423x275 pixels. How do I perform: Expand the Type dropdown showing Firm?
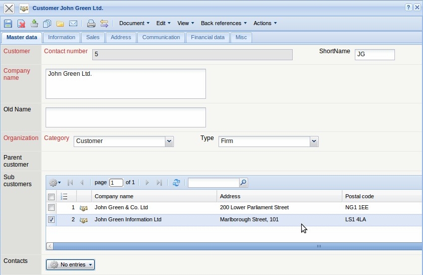pyautogui.click(x=314, y=142)
